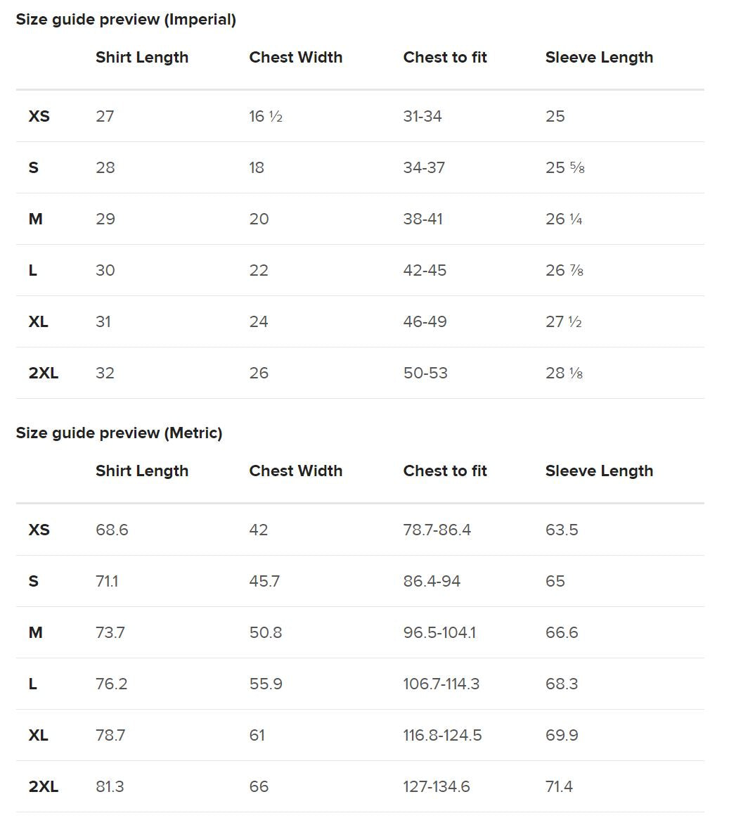Click Sleeve Length header in Imperial table
Viewport: 729px width, 818px height.
coord(599,58)
